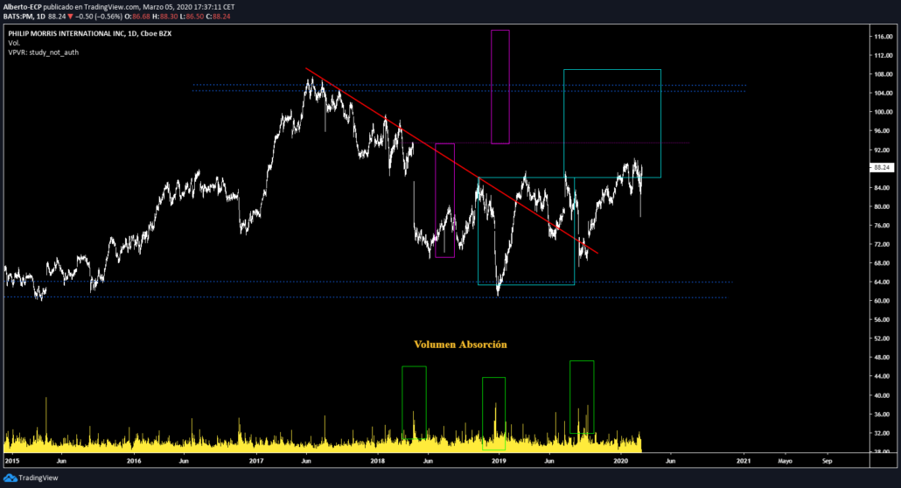Viewport: 901px width, 488px height.
Task: Click the 48.00 price axis label
Action: click(x=884, y=358)
